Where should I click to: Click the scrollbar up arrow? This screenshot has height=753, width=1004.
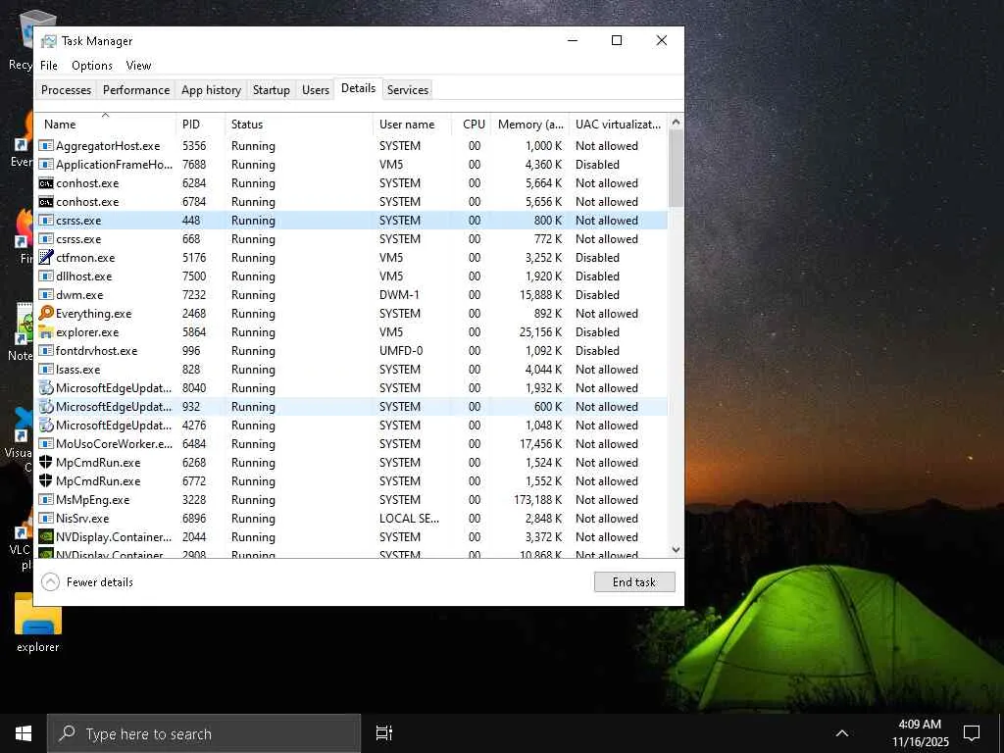click(x=676, y=122)
